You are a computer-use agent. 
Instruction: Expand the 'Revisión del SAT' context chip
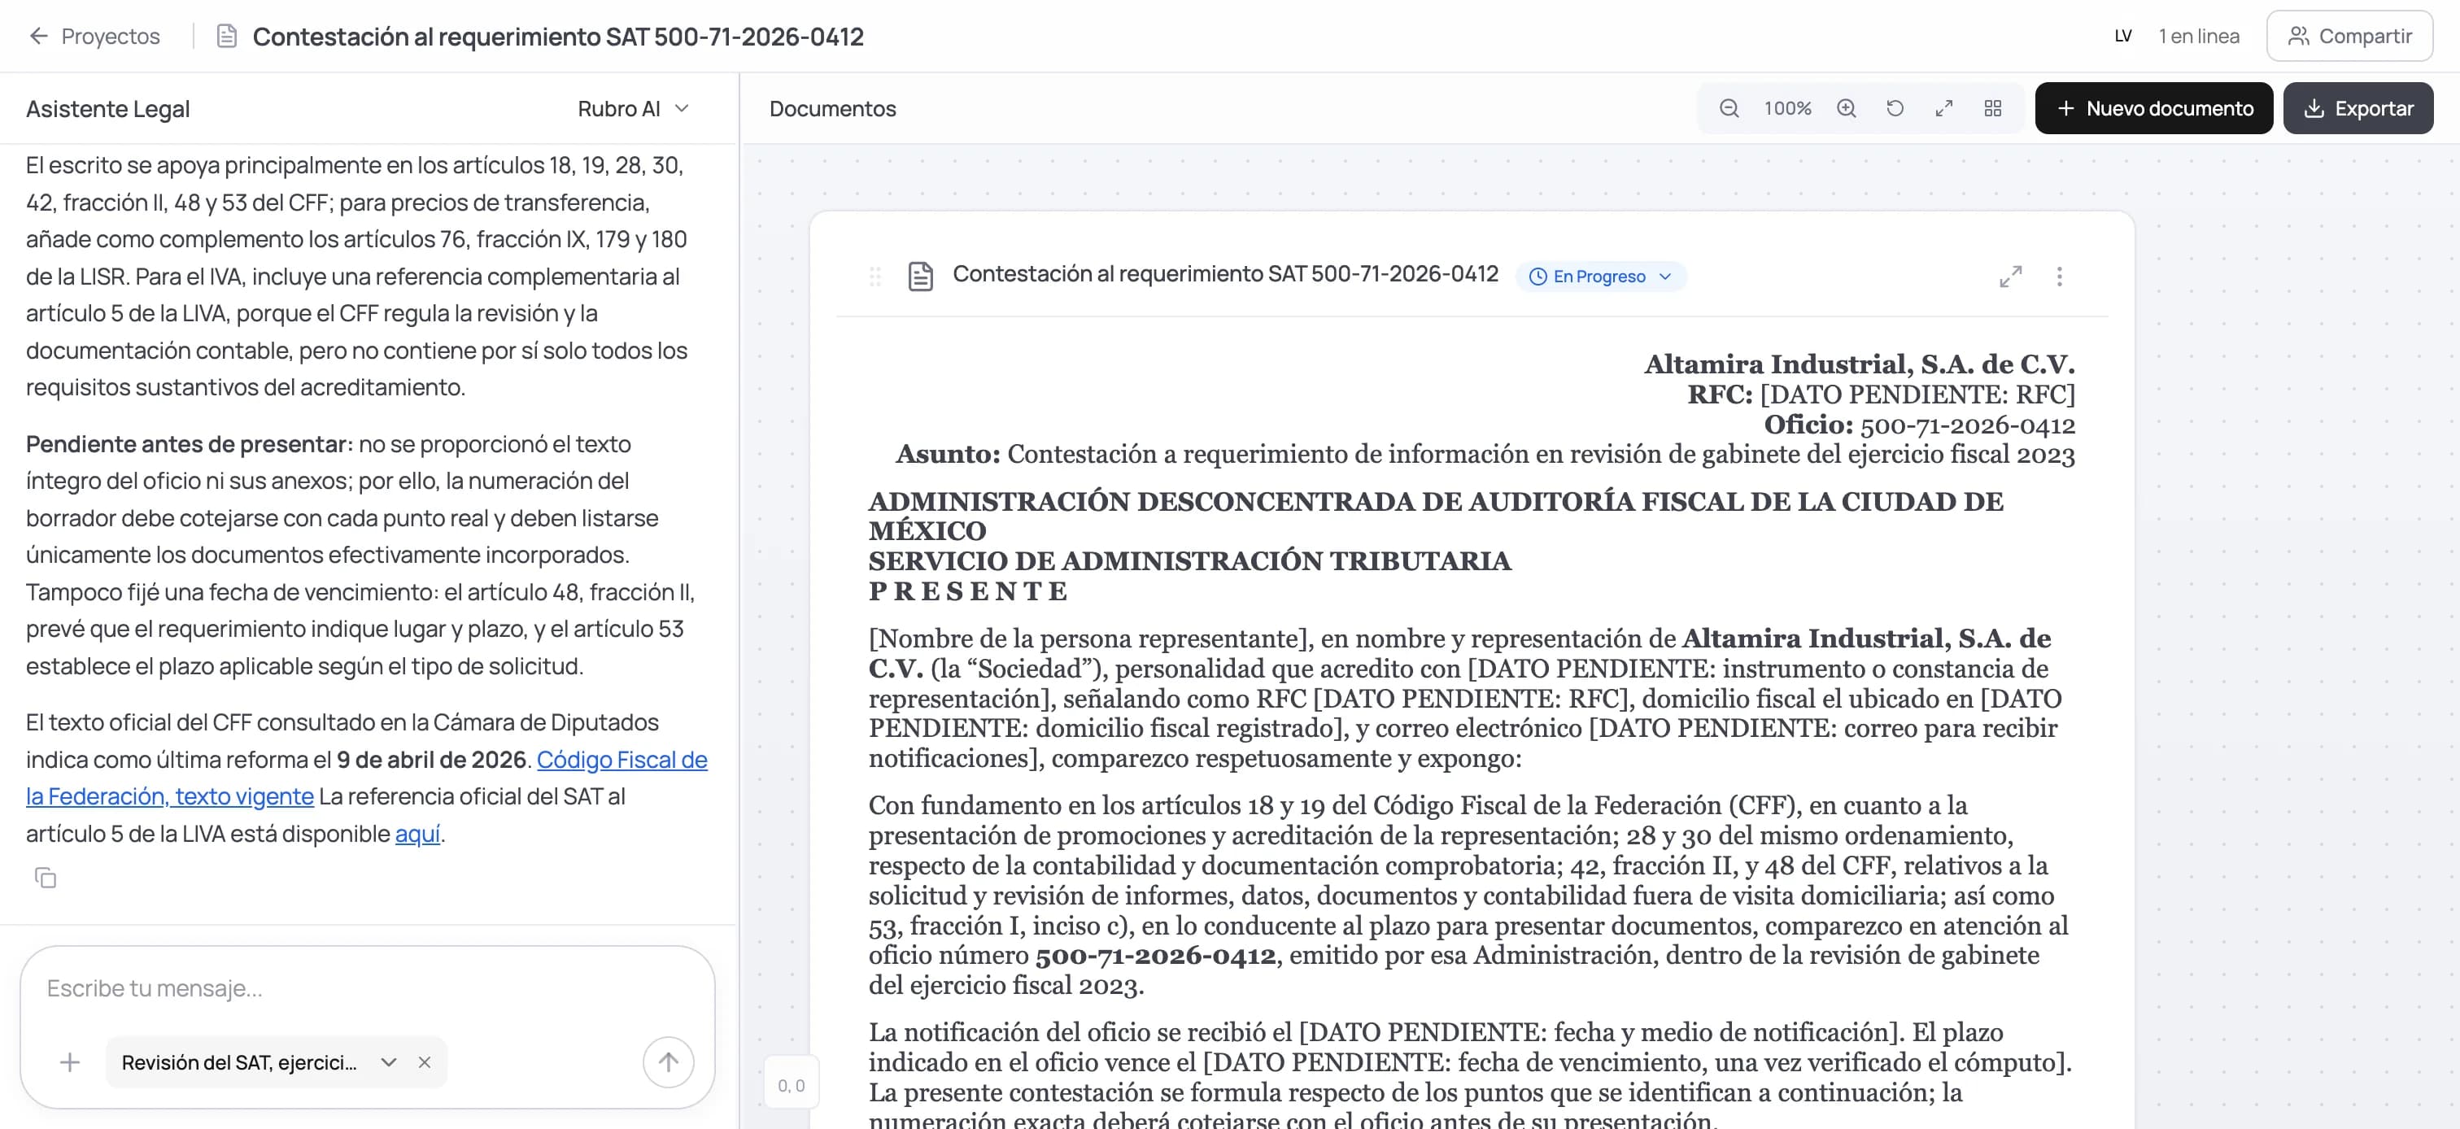tap(388, 1062)
